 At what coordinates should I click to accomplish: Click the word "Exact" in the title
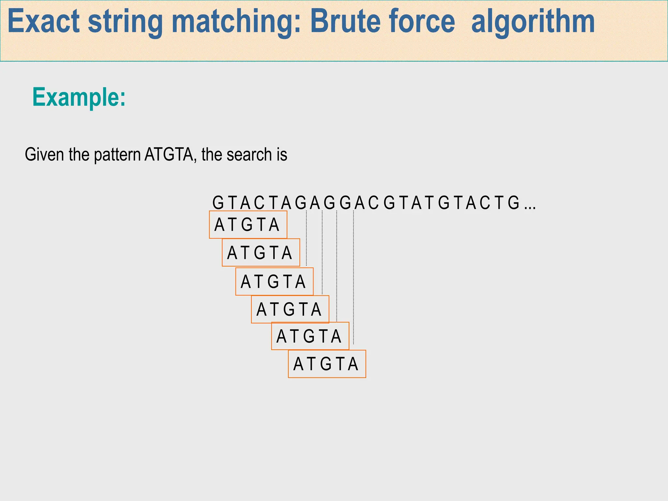[x=44, y=22]
